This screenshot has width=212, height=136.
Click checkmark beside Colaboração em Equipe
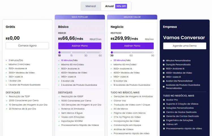111,125
